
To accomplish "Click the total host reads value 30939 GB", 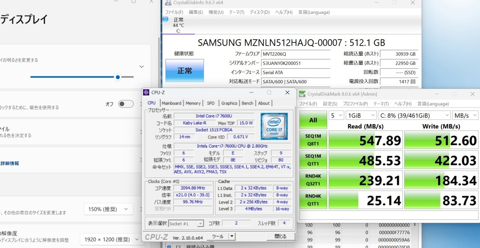I will [399, 54].
